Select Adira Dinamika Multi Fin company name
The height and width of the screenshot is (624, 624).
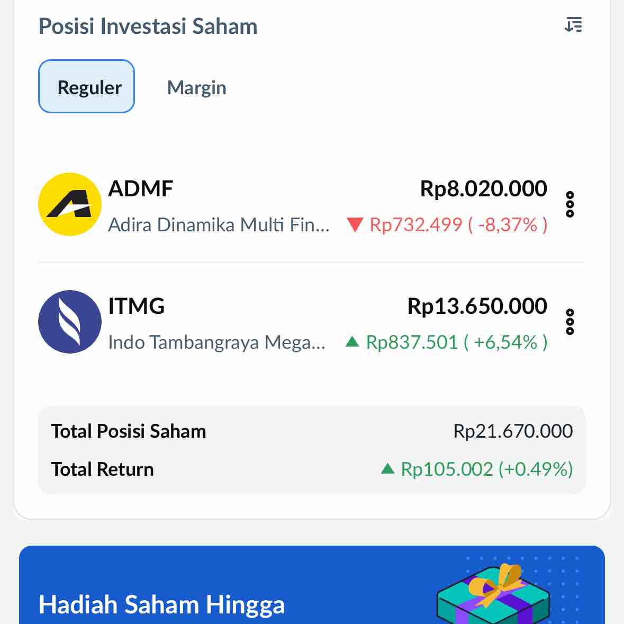click(x=219, y=225)
